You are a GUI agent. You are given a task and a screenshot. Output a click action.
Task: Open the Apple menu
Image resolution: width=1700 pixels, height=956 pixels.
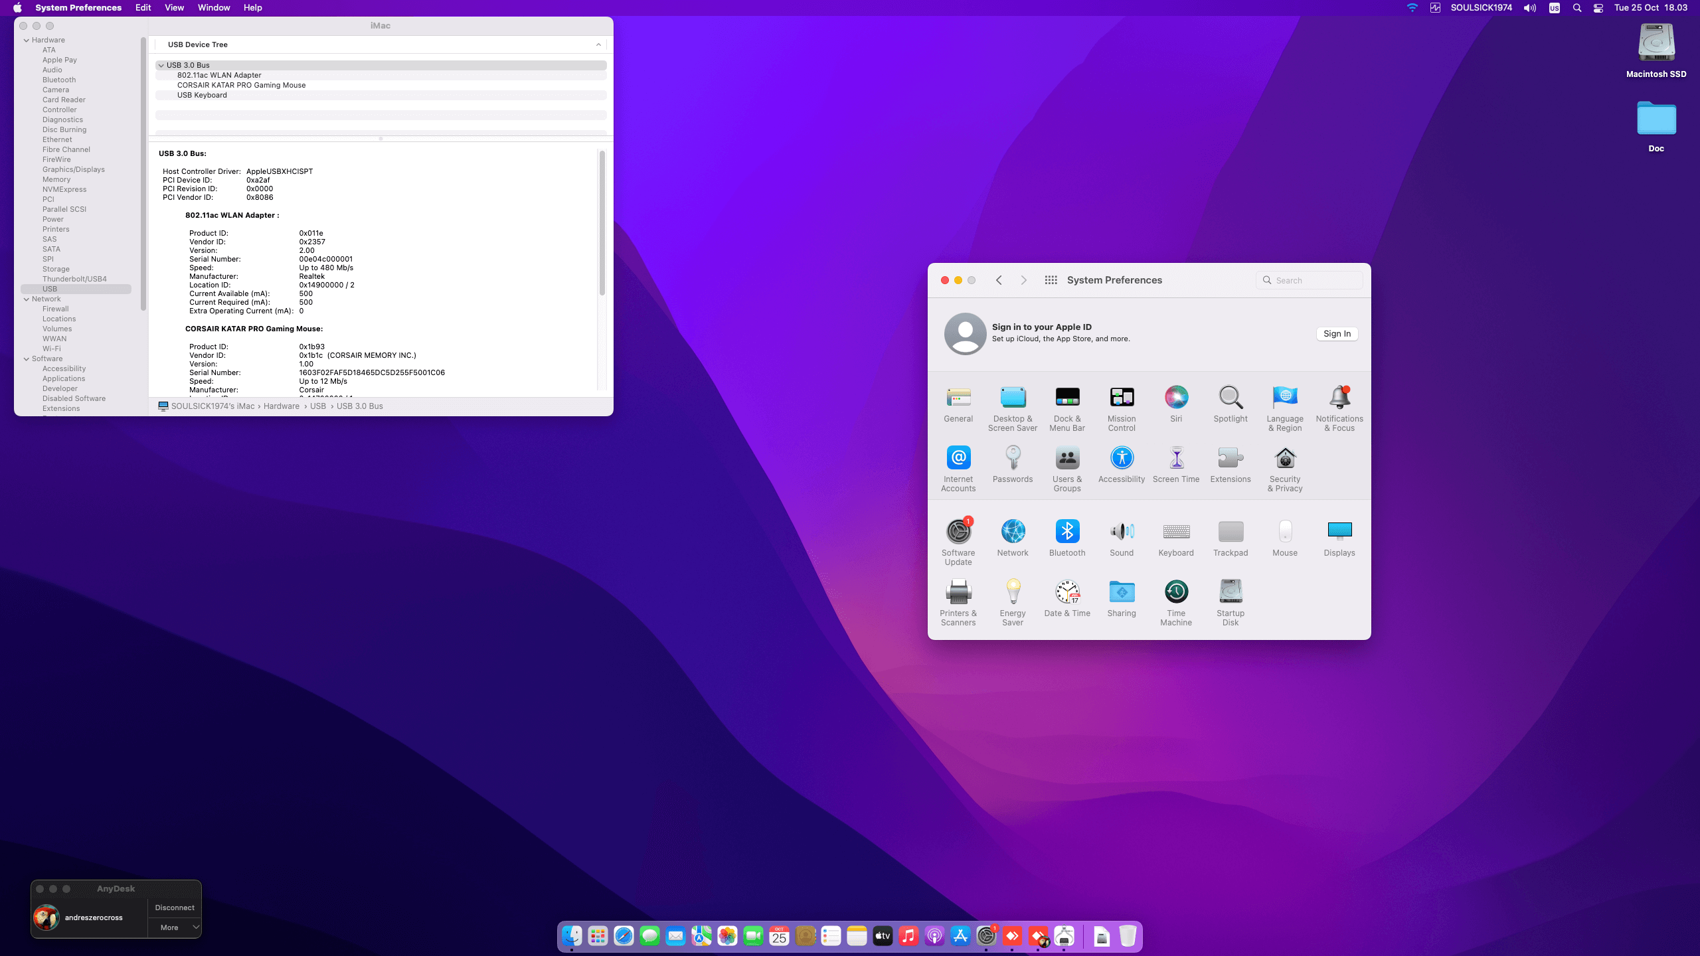tap(17, 8)
